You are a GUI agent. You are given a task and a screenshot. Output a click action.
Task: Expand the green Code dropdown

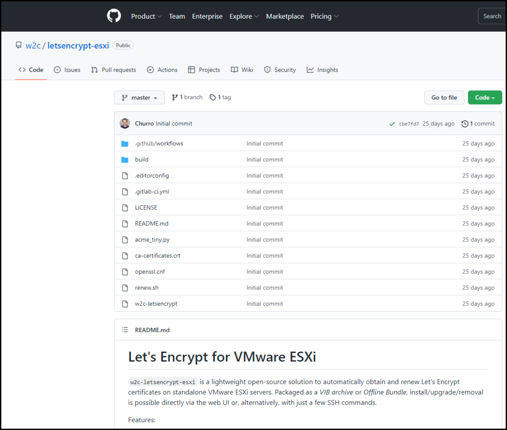[x=485, y=97]
